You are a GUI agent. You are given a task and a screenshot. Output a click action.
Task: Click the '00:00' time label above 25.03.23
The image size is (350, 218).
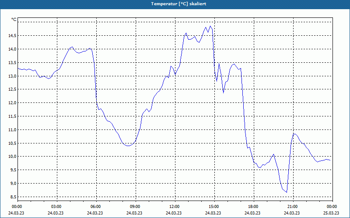coord(332,207)
